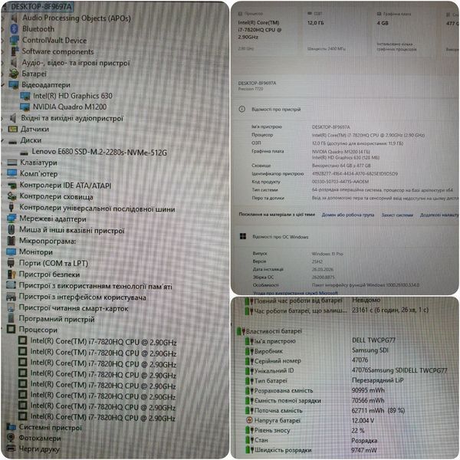Select the Програмний пристрій row
The width and height of the screenshot is (460, 460).
point(57,319)
